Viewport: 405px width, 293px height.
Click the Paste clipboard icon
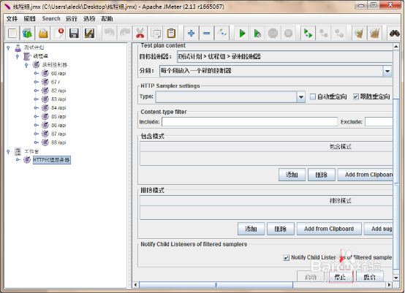(x=171, y=34)
